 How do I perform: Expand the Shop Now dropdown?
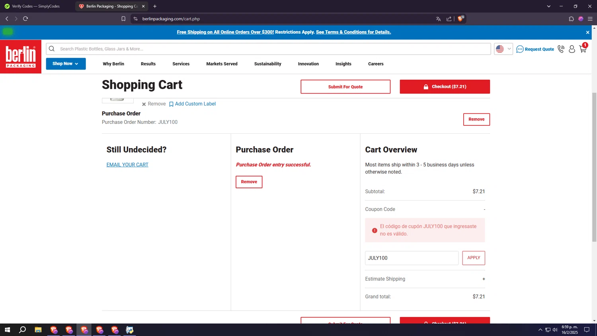(66, 64)
